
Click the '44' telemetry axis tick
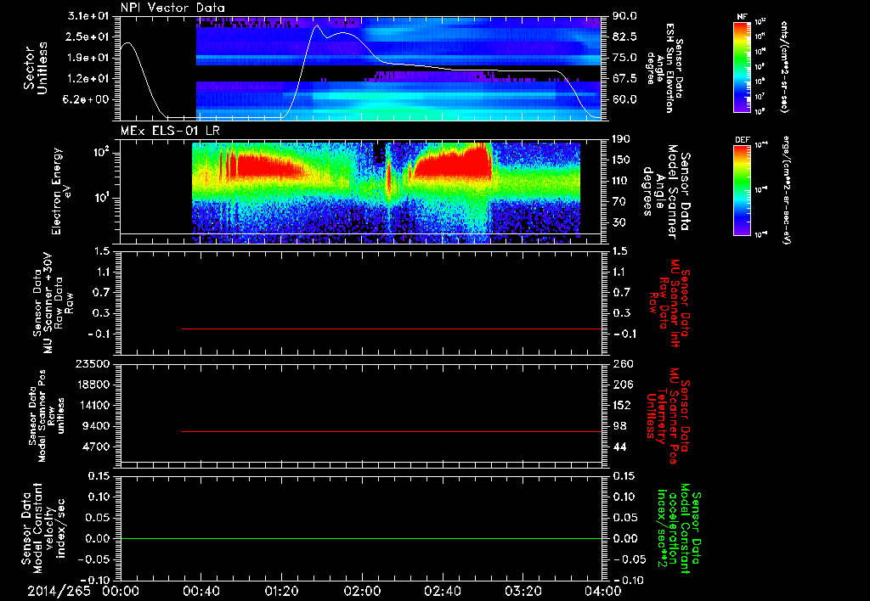619,447
